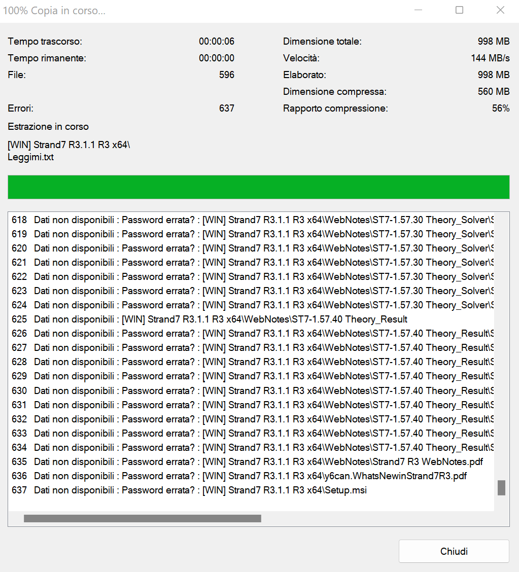Select error row 624
This screenshot has height=572, width=519.
coord(251,305)
